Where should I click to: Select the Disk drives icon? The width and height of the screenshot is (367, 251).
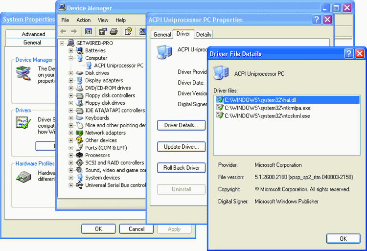80,73
